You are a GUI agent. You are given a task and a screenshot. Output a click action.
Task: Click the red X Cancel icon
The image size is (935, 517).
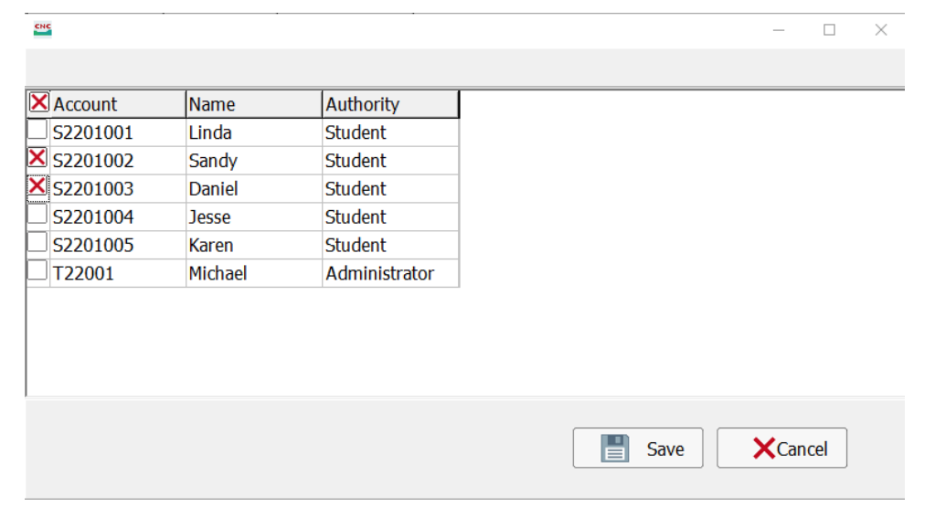click(763, 448)
